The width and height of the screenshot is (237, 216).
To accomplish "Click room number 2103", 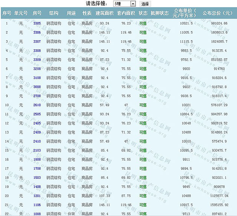I will (x=37, y=150).
